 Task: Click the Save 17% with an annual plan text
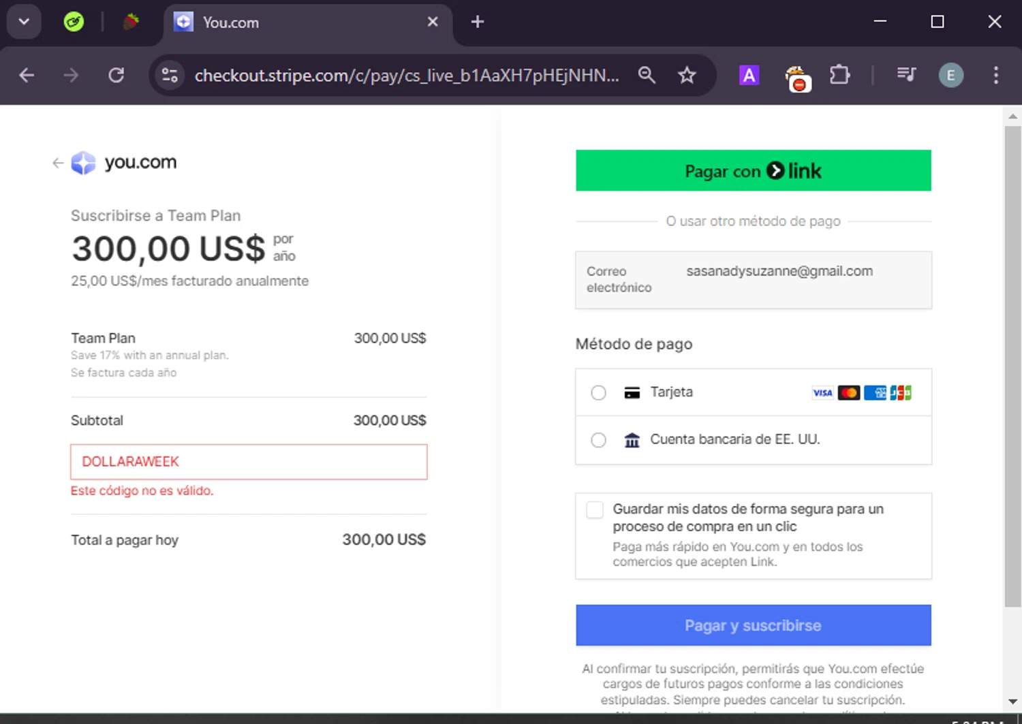150,355
